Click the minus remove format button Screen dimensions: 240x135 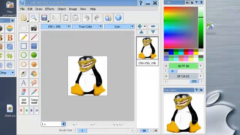[153, 26]
